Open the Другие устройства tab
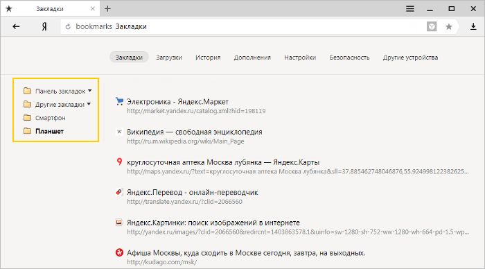This screenshot has width=485, height=269. [410, 58]
